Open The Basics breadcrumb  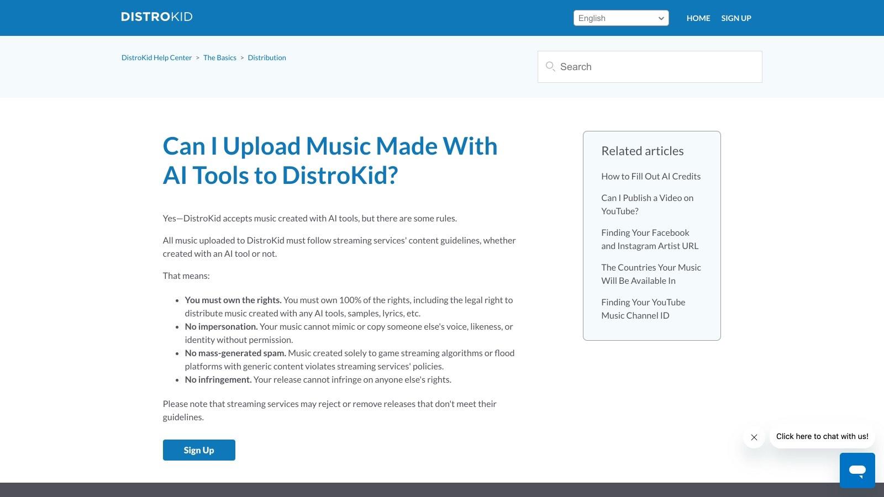click(x=220, y=57)
